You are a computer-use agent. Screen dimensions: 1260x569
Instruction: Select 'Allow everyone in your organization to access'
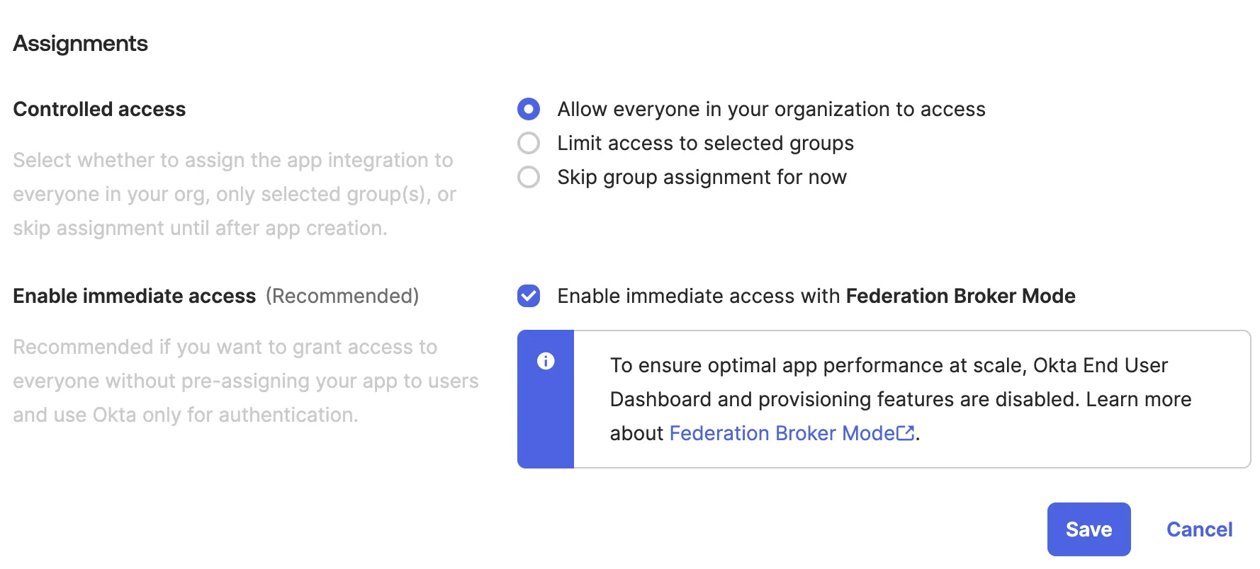click(x=771, y=109)
